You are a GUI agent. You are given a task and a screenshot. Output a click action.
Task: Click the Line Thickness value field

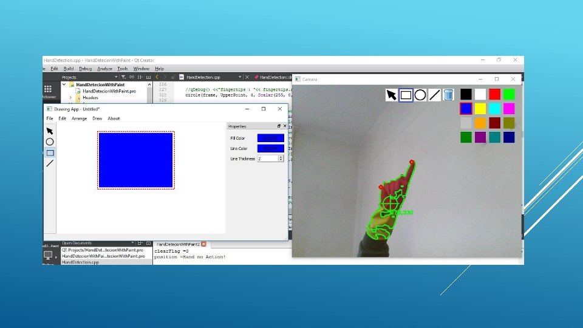[x=268, y=159]
